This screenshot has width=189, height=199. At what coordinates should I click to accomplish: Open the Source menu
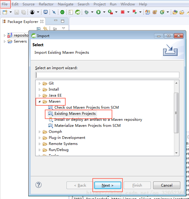coord(29,4)
